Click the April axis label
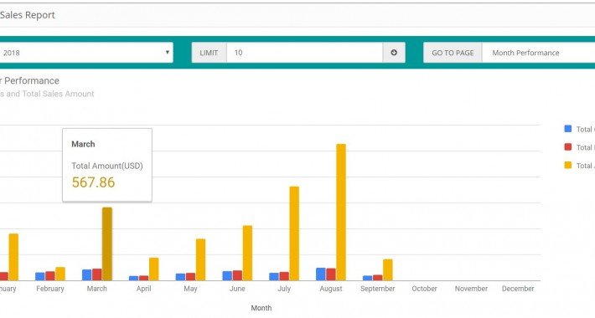 tap(144, 289)
